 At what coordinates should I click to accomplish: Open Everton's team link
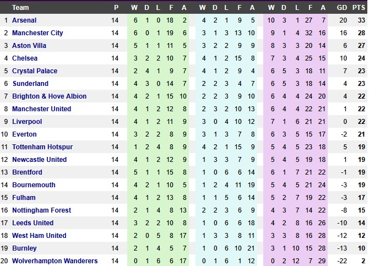click(x=24, y=134)
